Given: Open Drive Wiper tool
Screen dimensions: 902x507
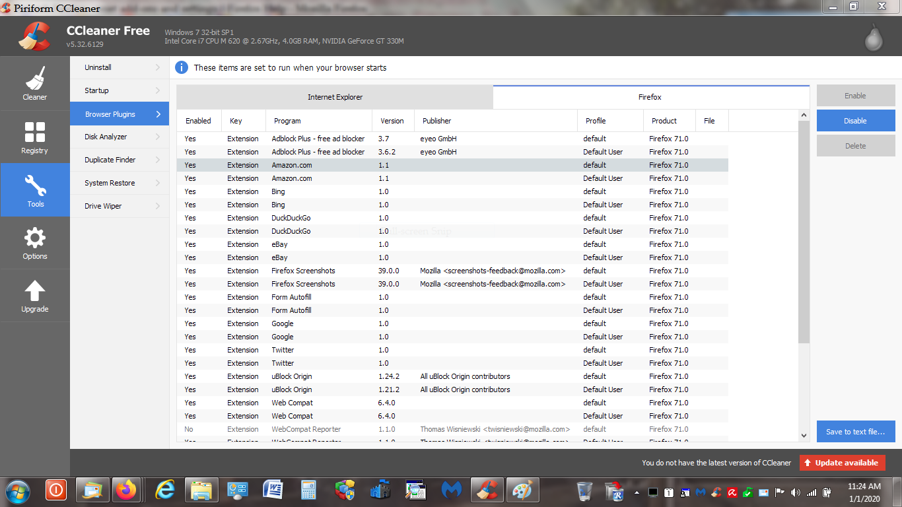Looking at the screenshot, I should click(120, 206).
